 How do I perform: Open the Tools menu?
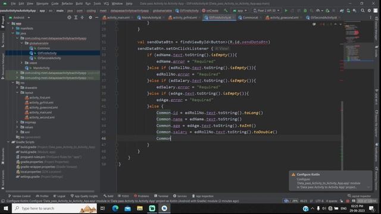point(97,4)
